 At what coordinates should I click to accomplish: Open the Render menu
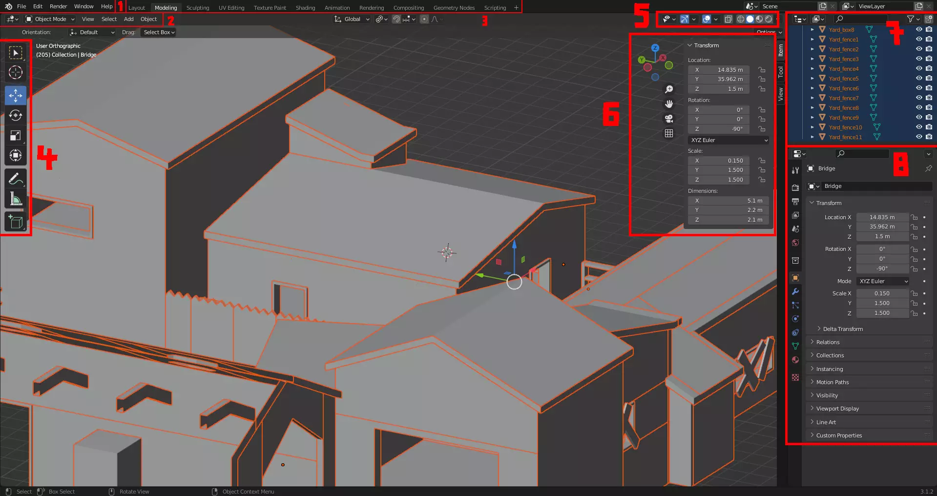point(58,6)
